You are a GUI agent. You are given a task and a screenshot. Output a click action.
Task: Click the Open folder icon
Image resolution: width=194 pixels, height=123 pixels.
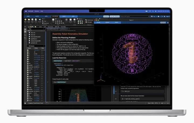[x=29, y=20]
